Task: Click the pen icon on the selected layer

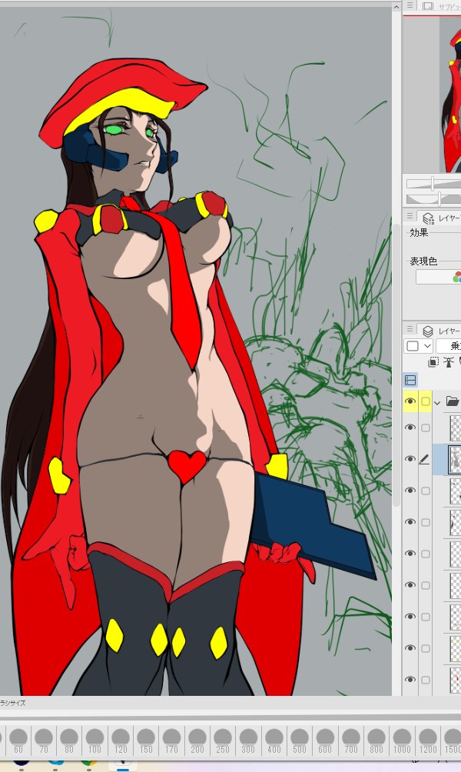Action: pos(424,459)
